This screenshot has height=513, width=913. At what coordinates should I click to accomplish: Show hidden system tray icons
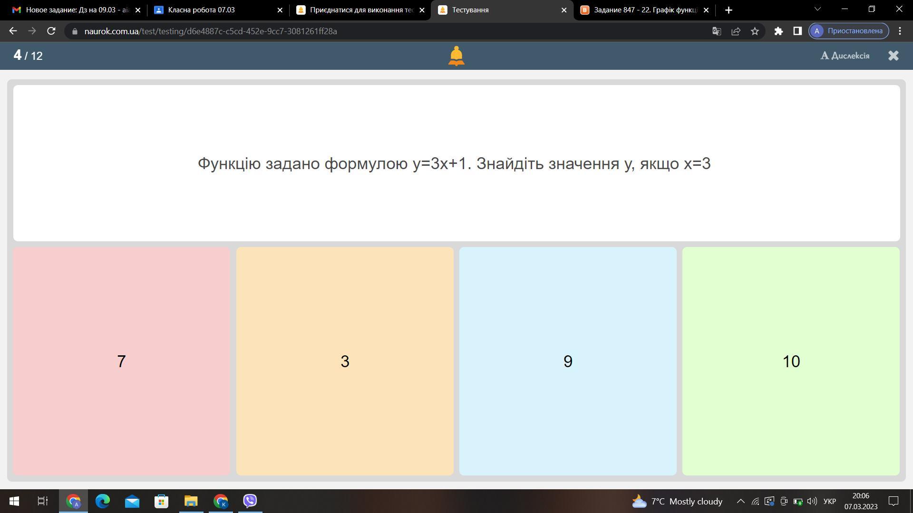740,501
